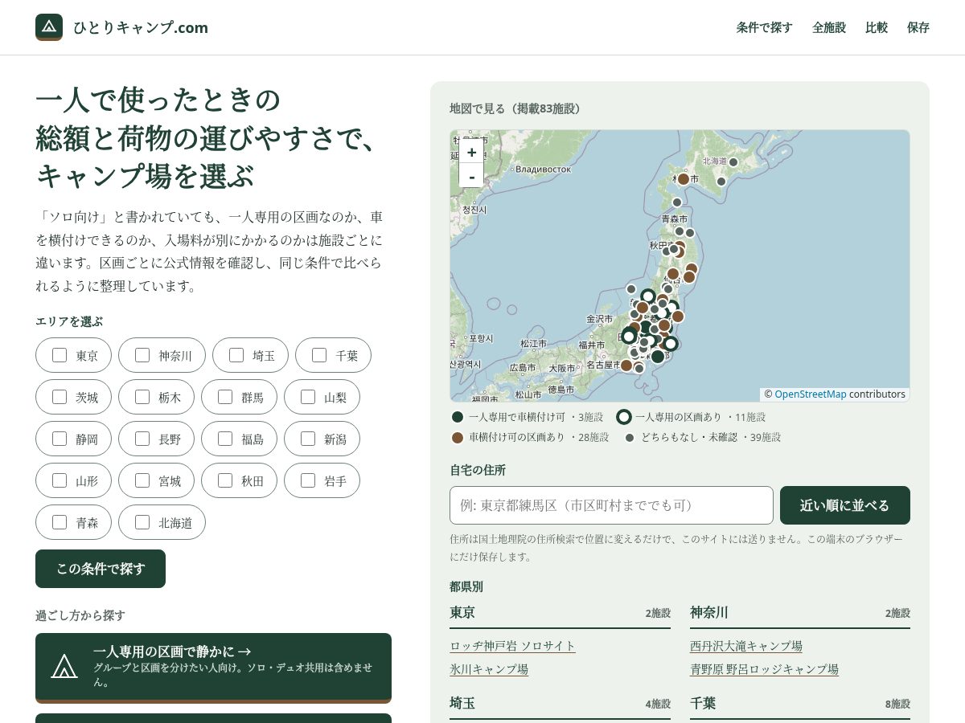
Task: Open 保存 in the top navigation
Action: [918, 27]
